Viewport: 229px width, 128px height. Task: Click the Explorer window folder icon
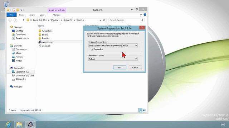(8, 10)
